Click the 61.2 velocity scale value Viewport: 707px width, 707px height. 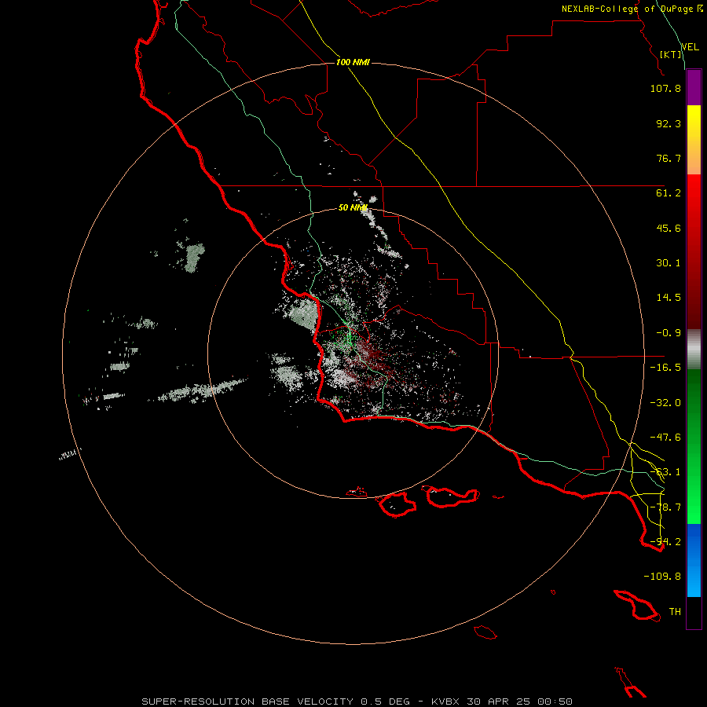click(669, 193)
